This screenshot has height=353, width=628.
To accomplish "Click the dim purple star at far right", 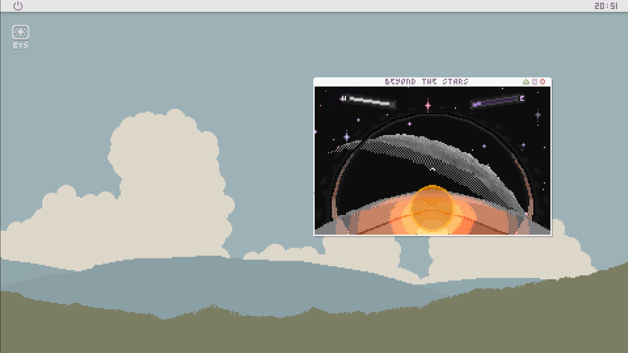I will [x=538, y=115].
